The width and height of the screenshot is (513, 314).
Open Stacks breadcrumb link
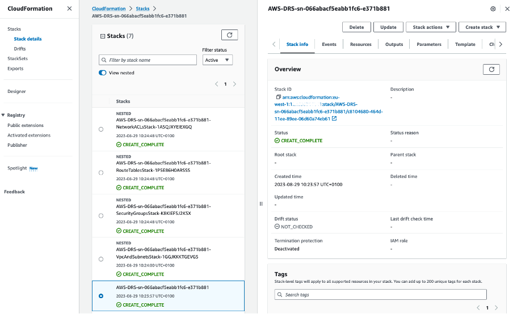coord(142,9)
